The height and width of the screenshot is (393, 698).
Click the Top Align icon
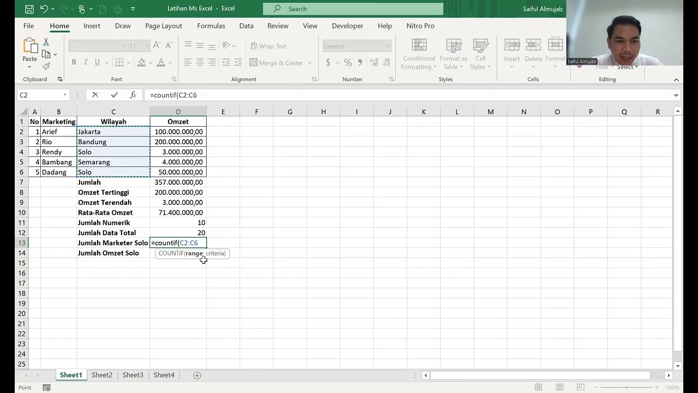pyautogui.click(x=188, y=45)
